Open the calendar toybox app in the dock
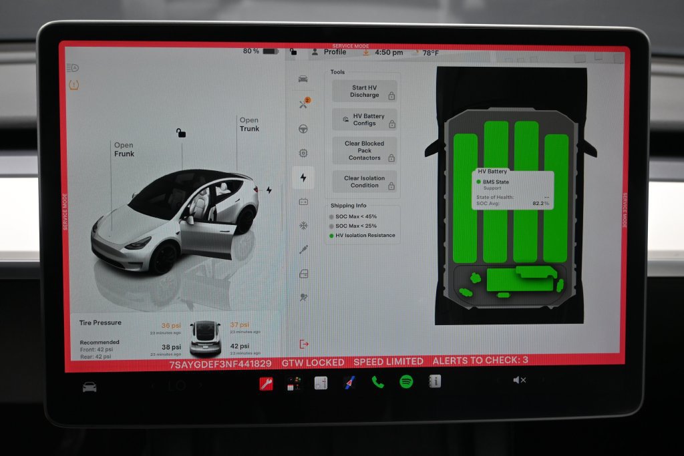684x456 pixels. click(x=294, y=383)
